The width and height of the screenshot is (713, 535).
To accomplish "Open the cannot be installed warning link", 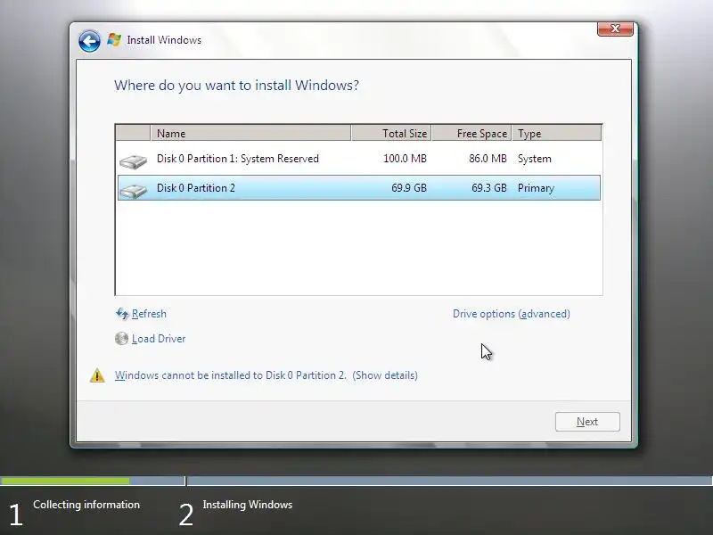I will point(266,375).
